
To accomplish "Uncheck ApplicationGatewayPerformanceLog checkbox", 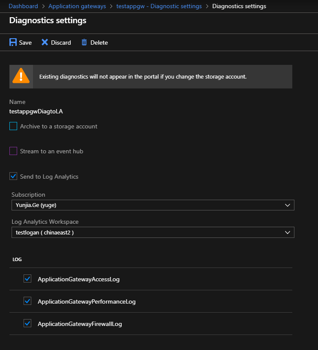I will point(27,301).
